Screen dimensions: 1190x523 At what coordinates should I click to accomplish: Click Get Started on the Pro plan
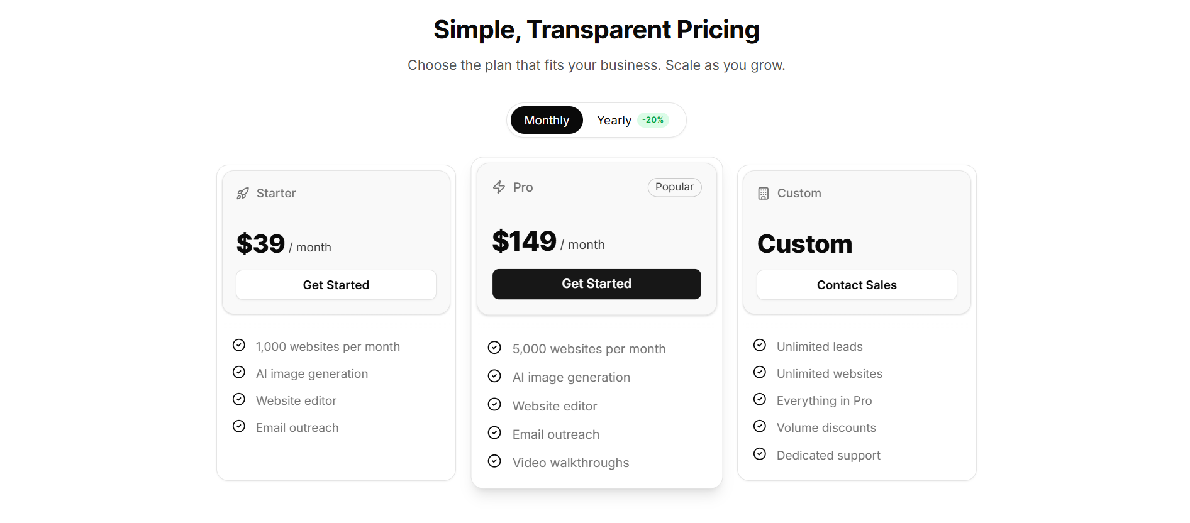click(x=596, y=284)
